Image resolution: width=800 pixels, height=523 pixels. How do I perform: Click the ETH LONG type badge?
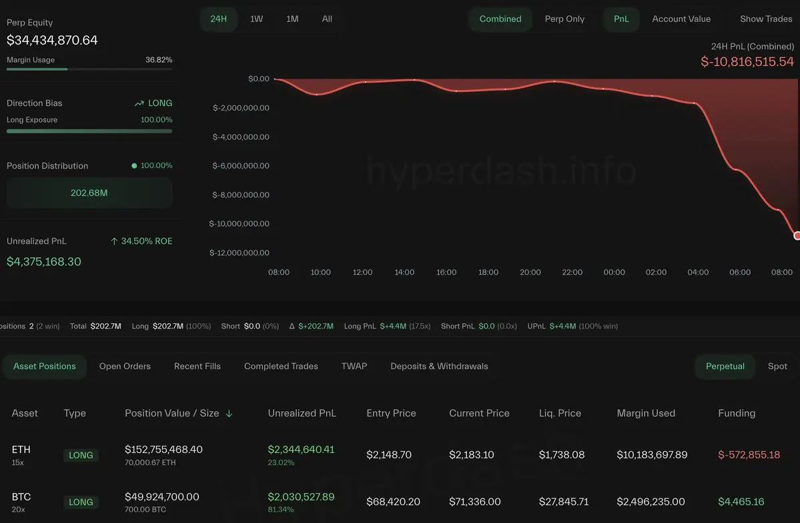tap(81, 456)
